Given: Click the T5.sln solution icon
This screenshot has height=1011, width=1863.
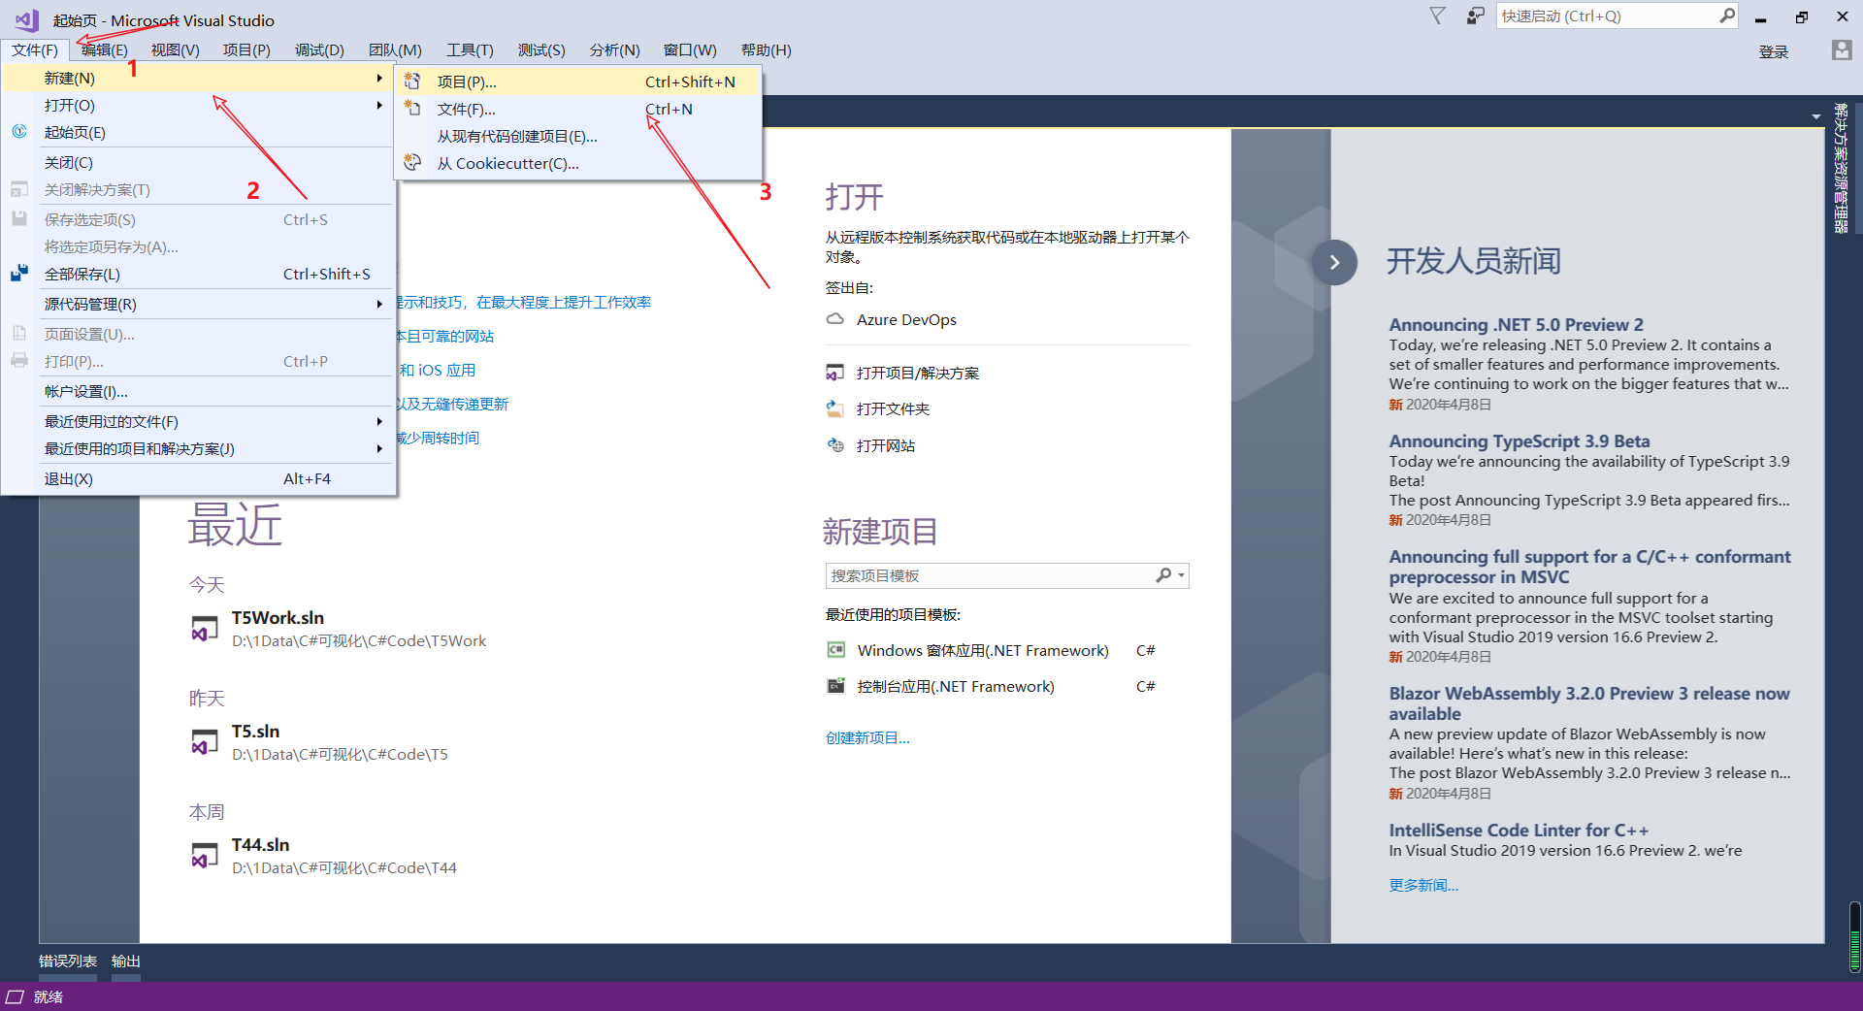Looking at the screenshot, I should (204, 742).
